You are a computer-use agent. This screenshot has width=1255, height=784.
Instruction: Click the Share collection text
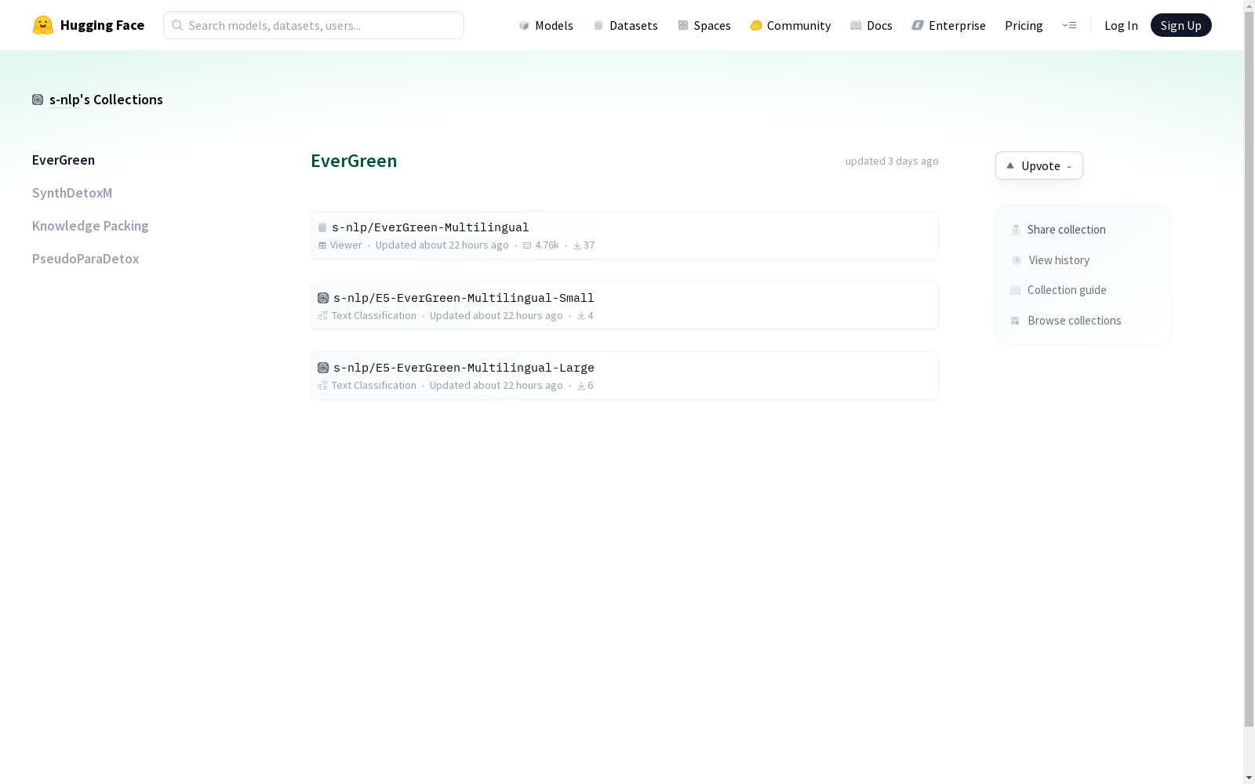pyautogui.click(x=1066, y=230)
